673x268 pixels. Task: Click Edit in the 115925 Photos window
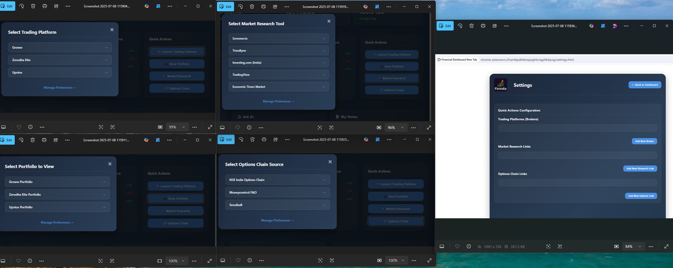tap(226, 139)
